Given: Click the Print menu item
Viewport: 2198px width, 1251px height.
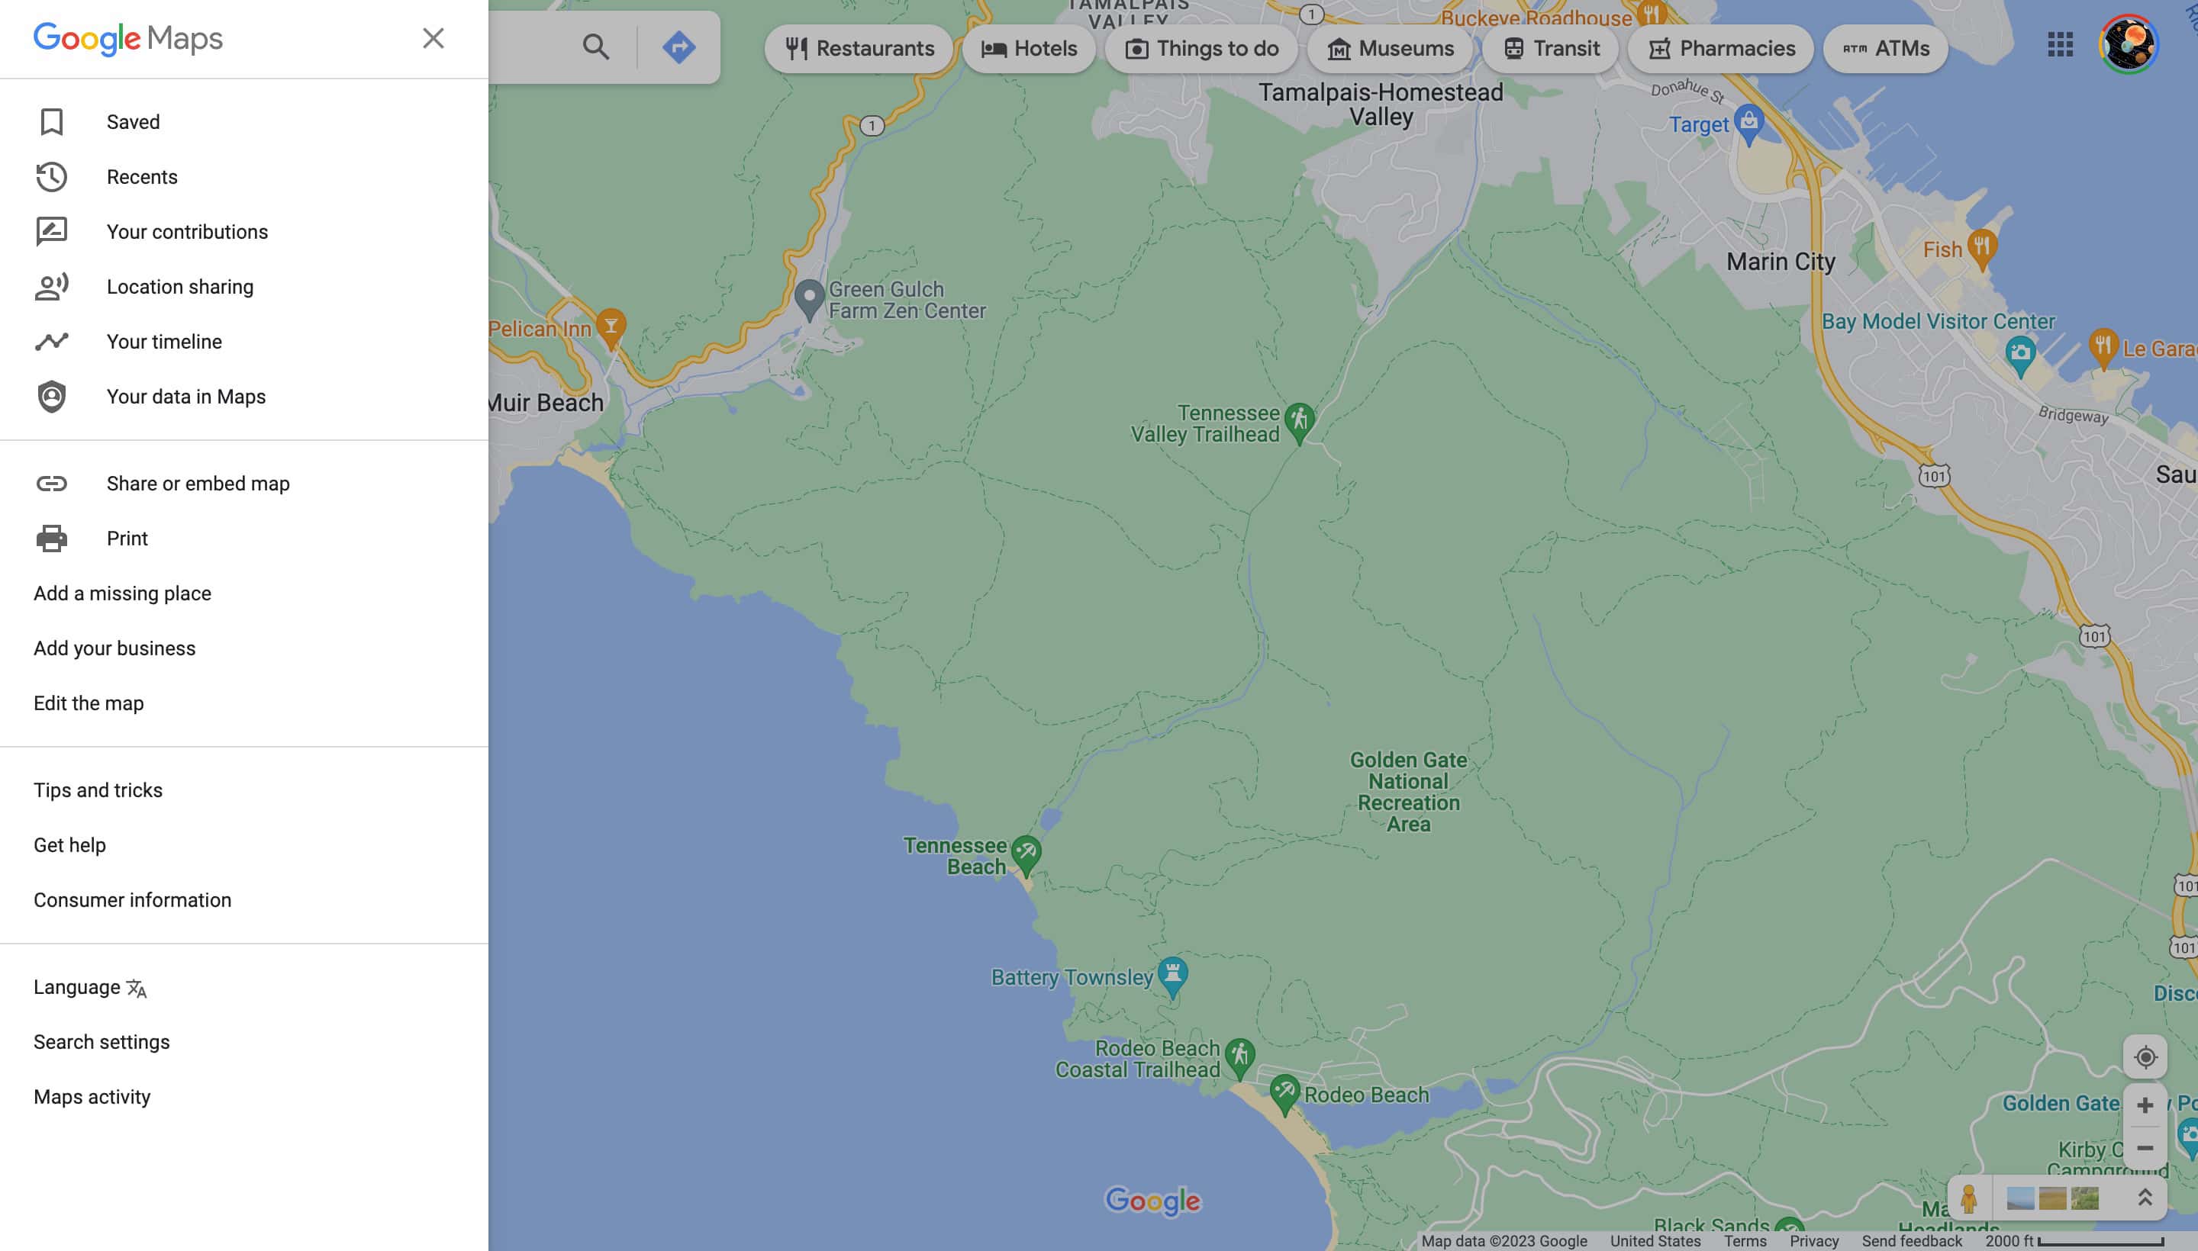Looking at the screenshot, I should point(127,539).
